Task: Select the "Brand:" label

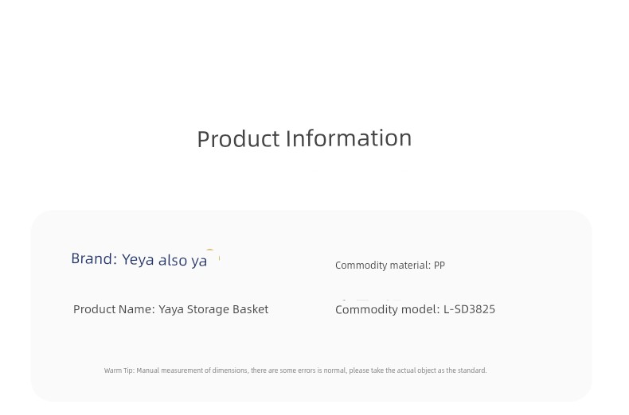Action: pyautogui.click(x=94, y=258)
